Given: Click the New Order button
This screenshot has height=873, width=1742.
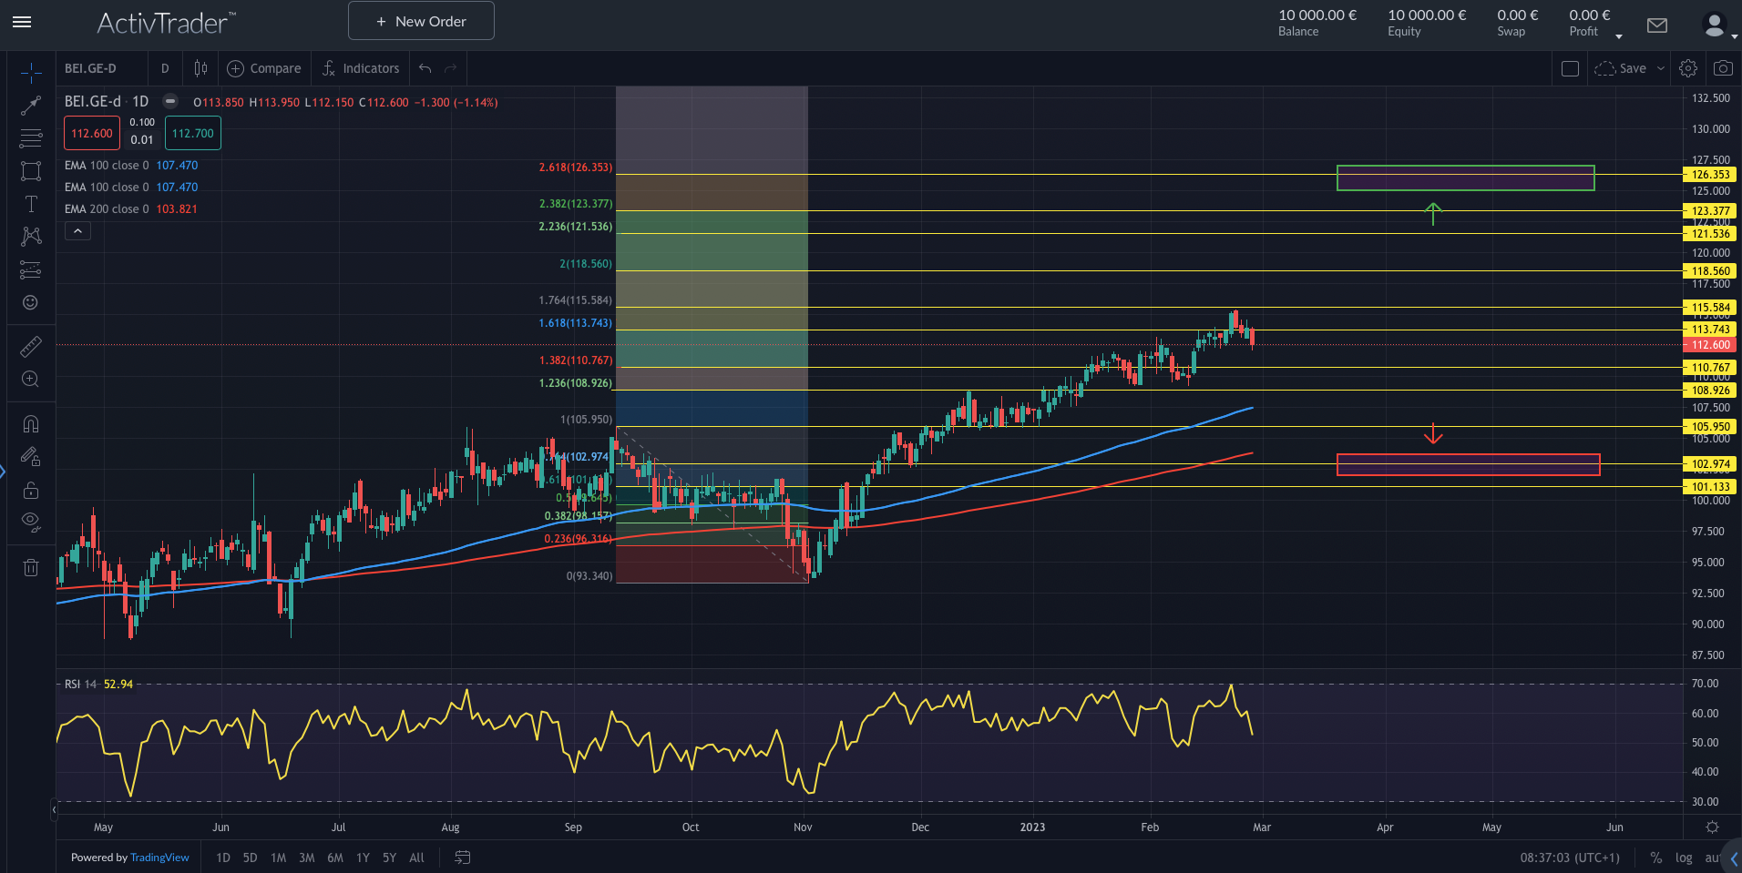Looking at the screenshot, I should point(421,21).
